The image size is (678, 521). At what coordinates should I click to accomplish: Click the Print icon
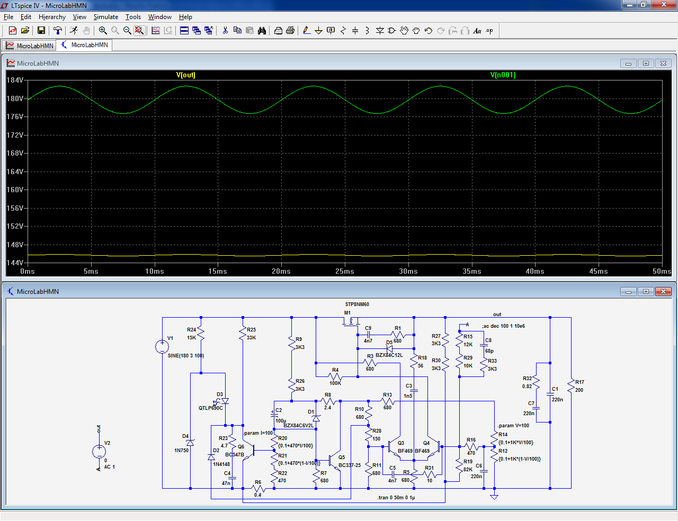290,31
